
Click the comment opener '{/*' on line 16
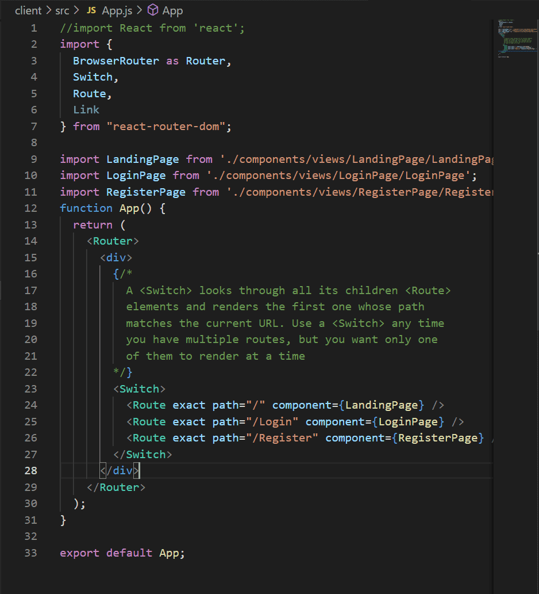click(122, 274)
